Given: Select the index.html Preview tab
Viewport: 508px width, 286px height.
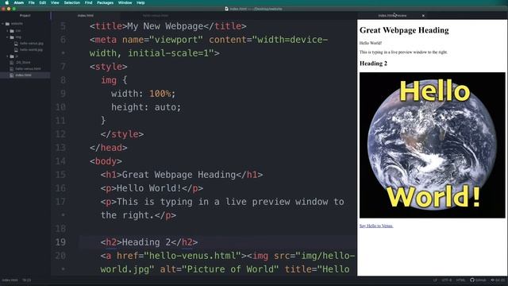Looking at the screenshot, I should [392, 16].
